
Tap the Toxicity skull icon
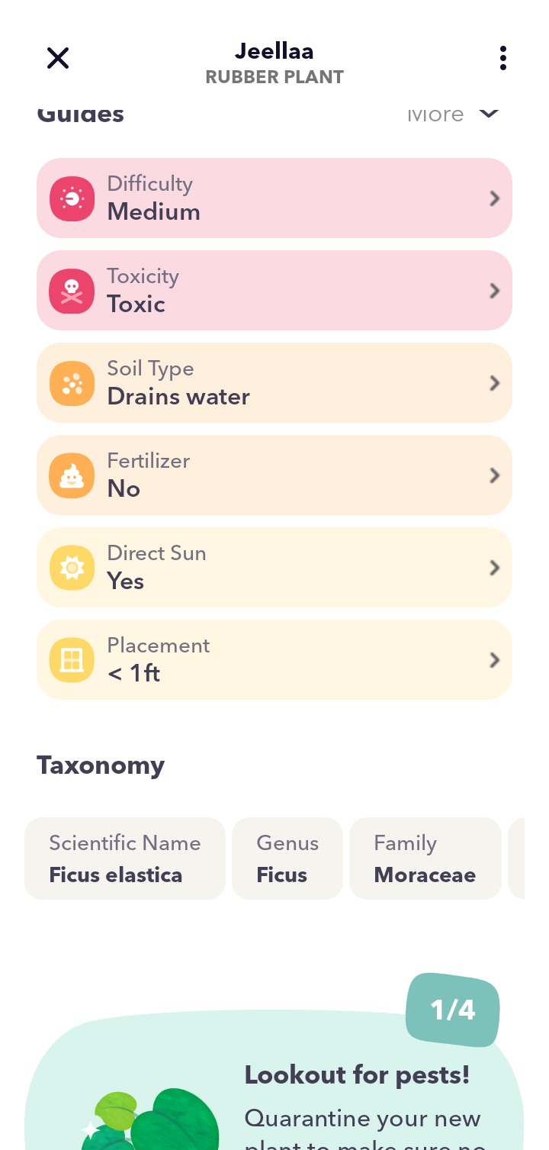72,291
